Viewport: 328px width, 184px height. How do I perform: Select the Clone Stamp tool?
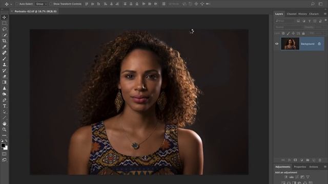[x=4, y=65]
